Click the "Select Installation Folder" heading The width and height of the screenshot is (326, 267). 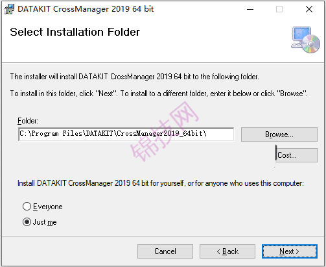click(75, 32)
